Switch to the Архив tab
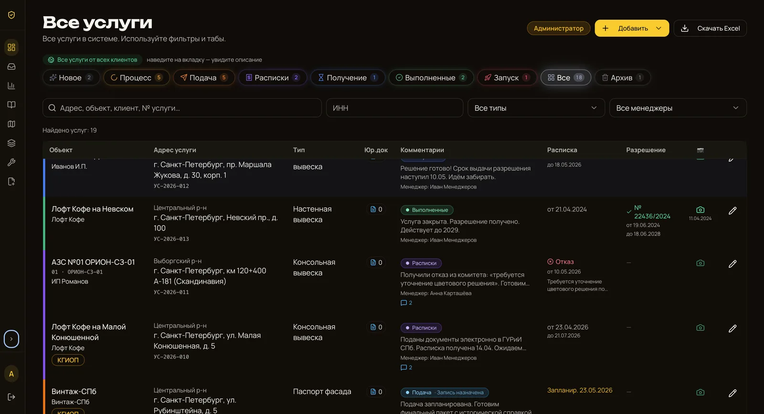 (x=623, y=77)
